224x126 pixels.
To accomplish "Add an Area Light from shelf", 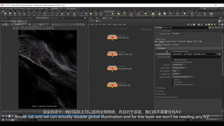I will tap(124, 14).
